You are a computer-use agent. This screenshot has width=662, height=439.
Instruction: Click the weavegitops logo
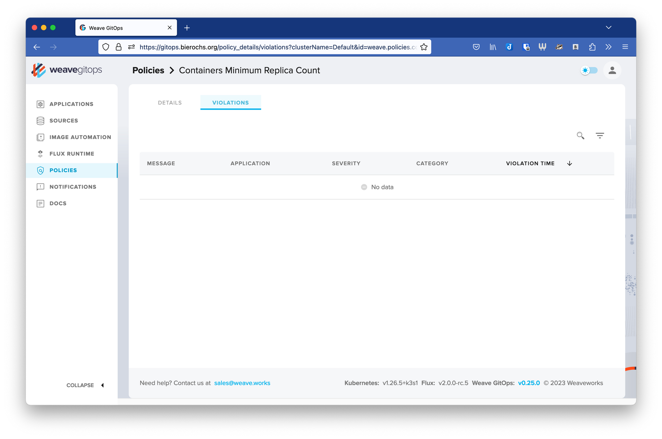point(67,70)
